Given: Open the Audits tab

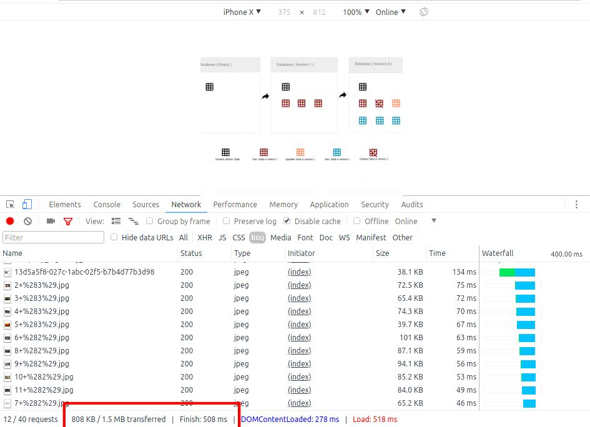Looking at the screenshot, I should click(412, 204).
